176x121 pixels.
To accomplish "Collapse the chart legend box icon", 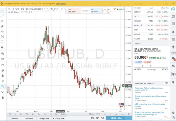I will coord(9,9).
